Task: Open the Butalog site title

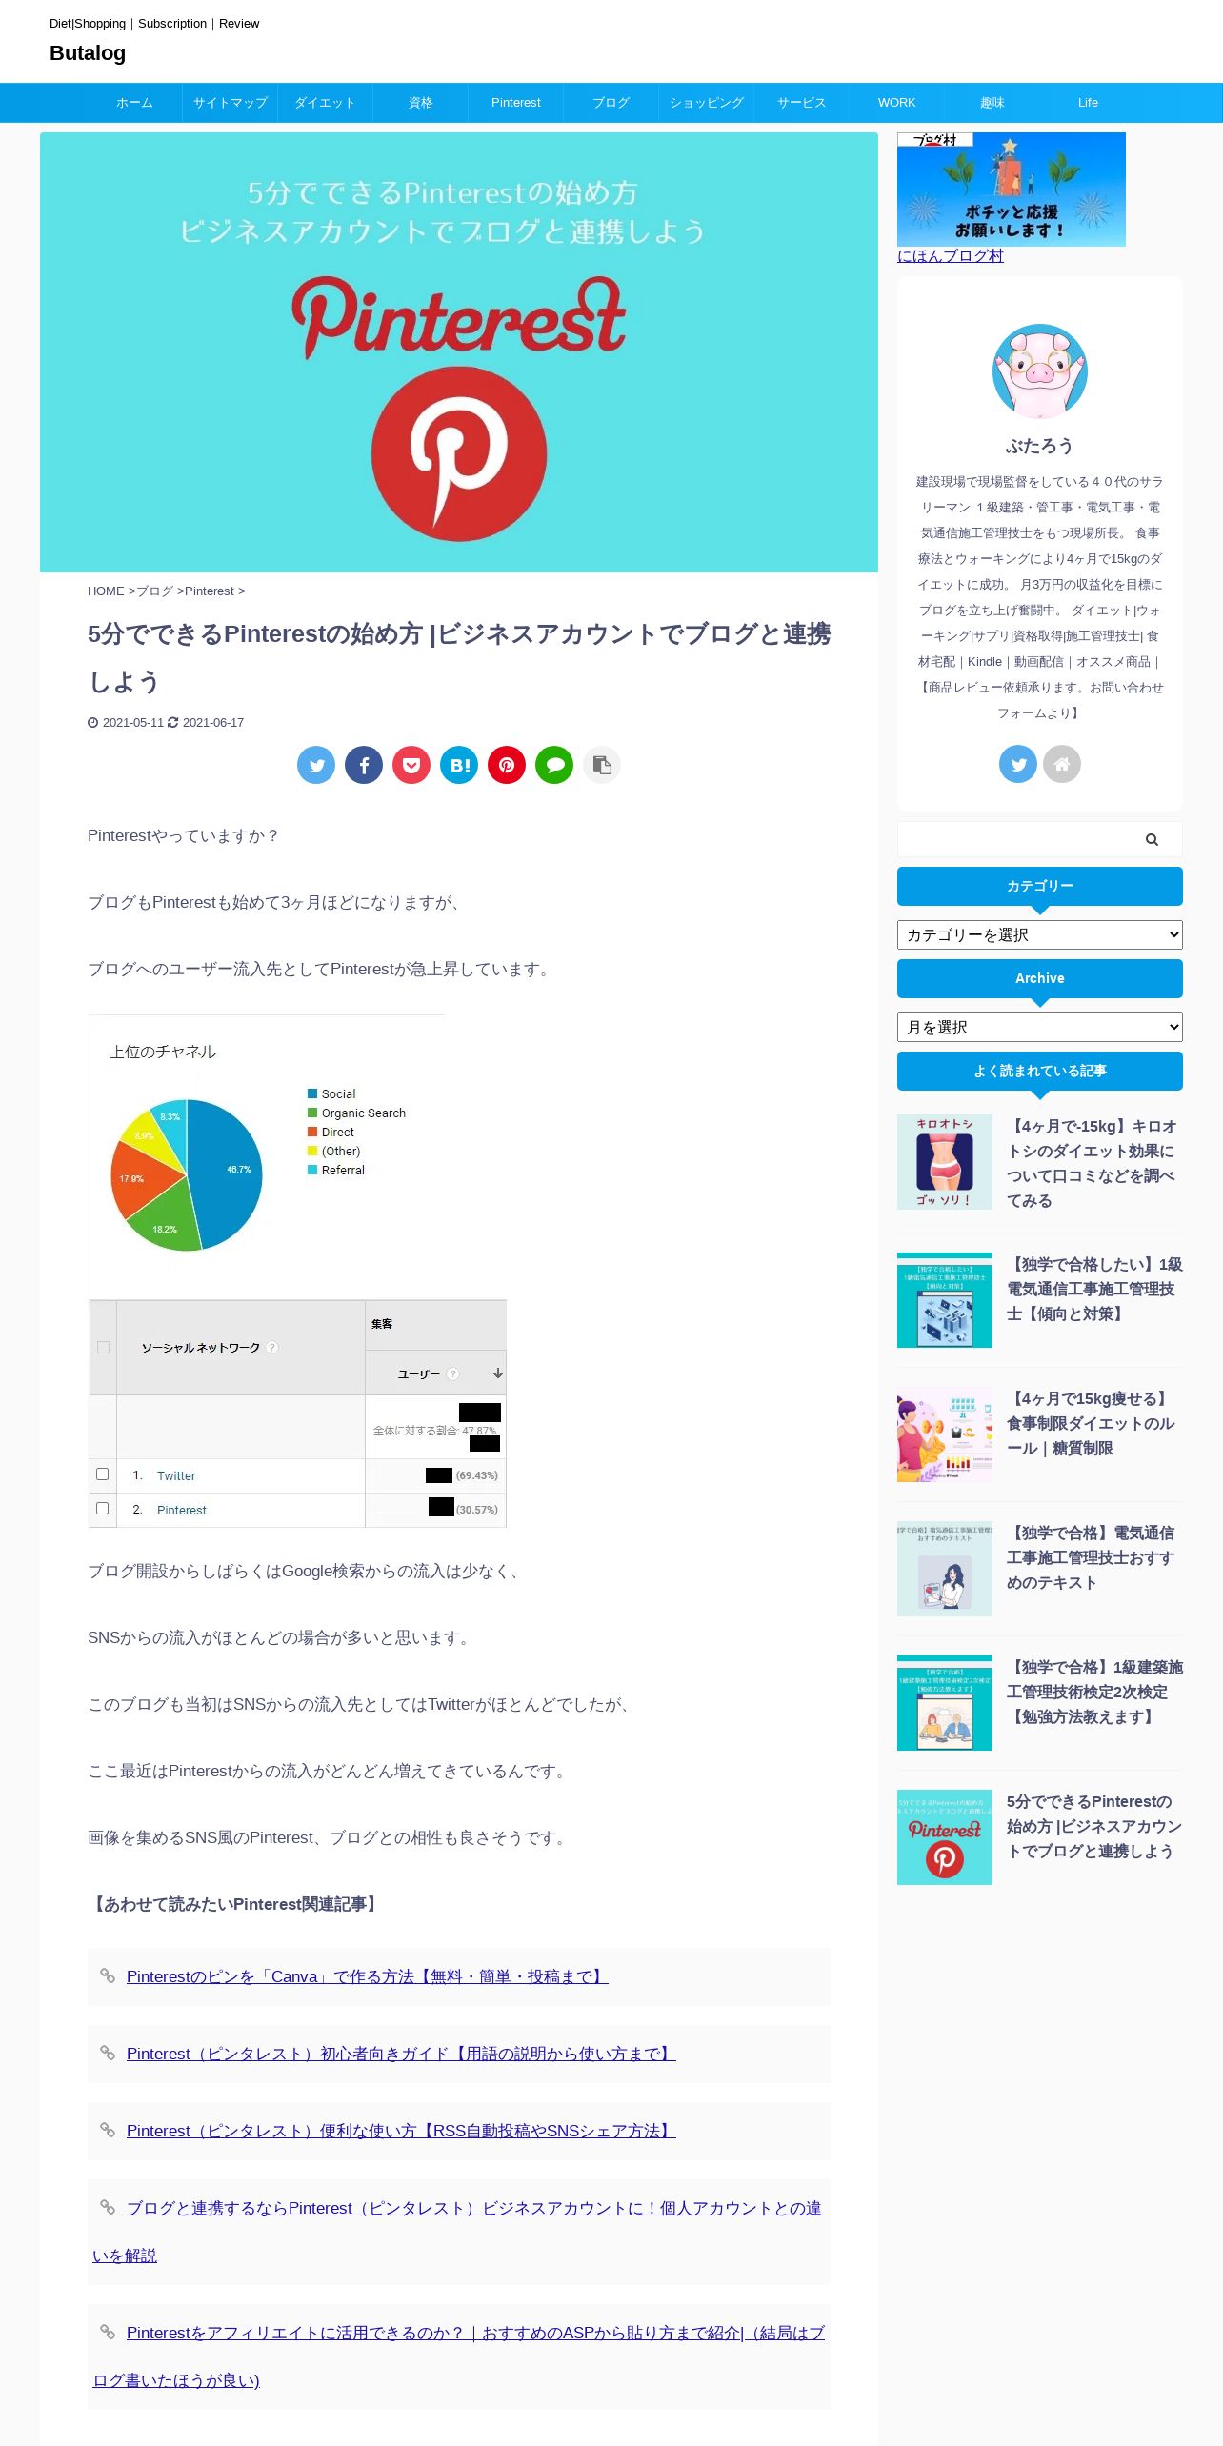Action: pos(88,53)
